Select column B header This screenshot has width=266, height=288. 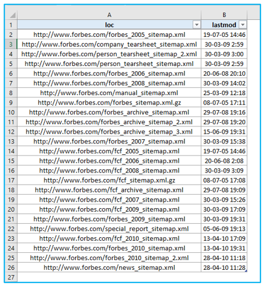point(224,15)
